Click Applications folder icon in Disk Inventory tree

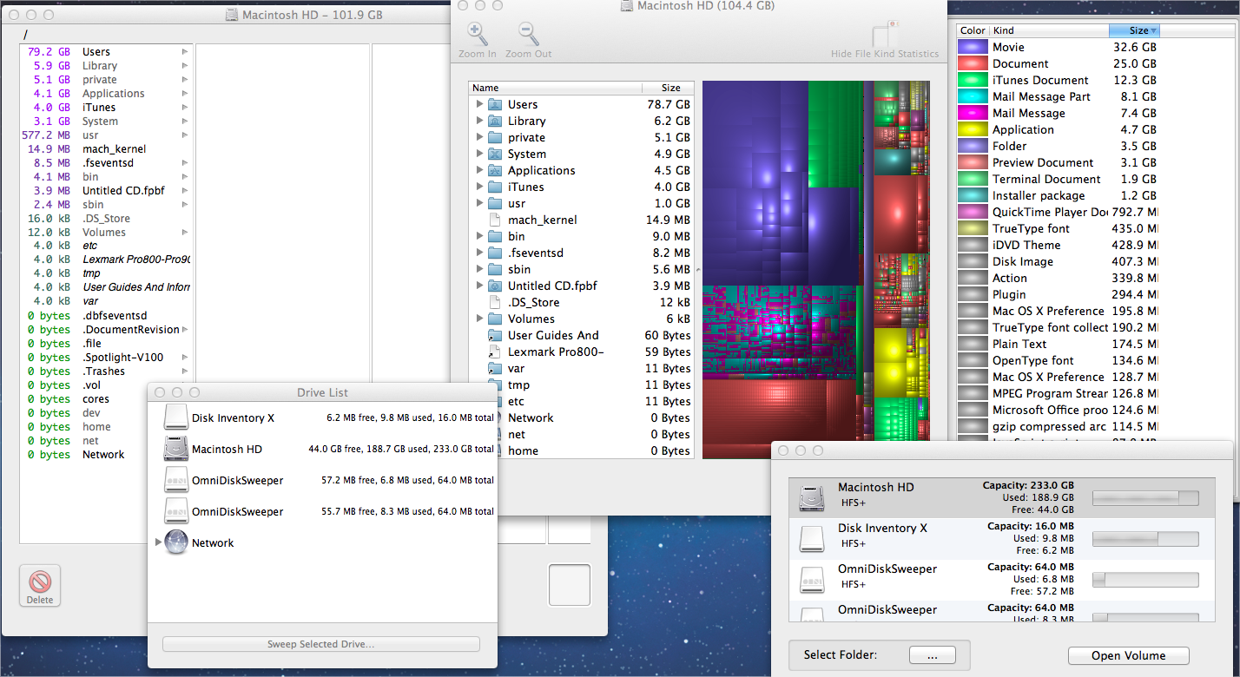[x=495, y=170]
